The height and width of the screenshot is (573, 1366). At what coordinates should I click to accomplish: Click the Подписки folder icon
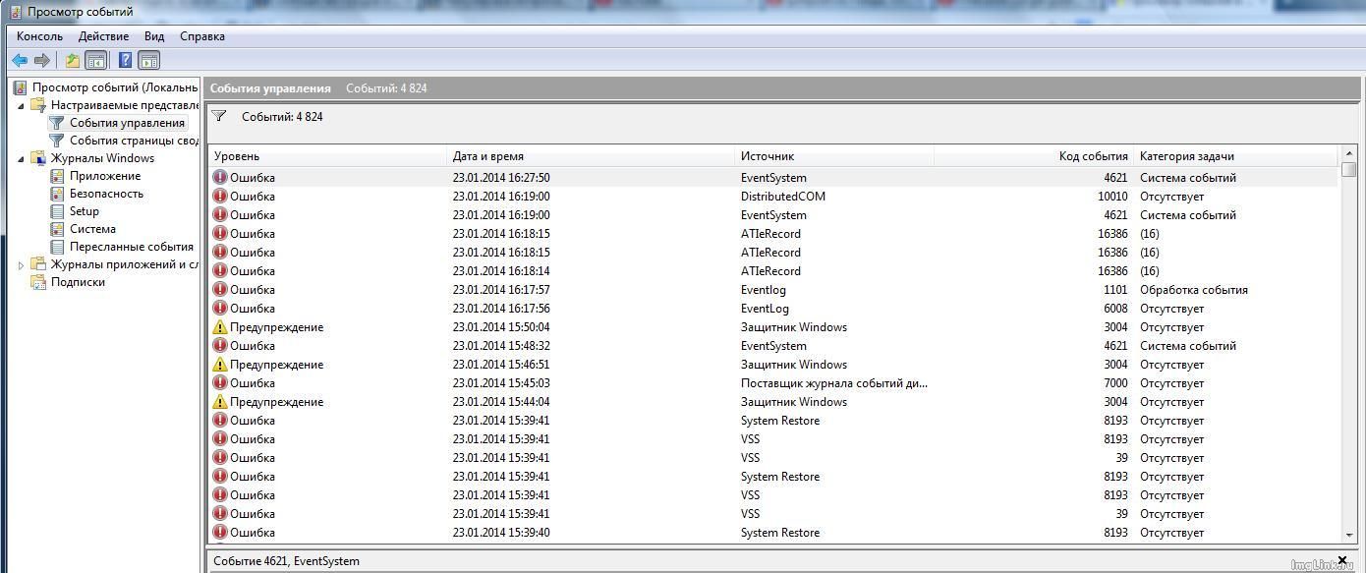click(39, 282)
